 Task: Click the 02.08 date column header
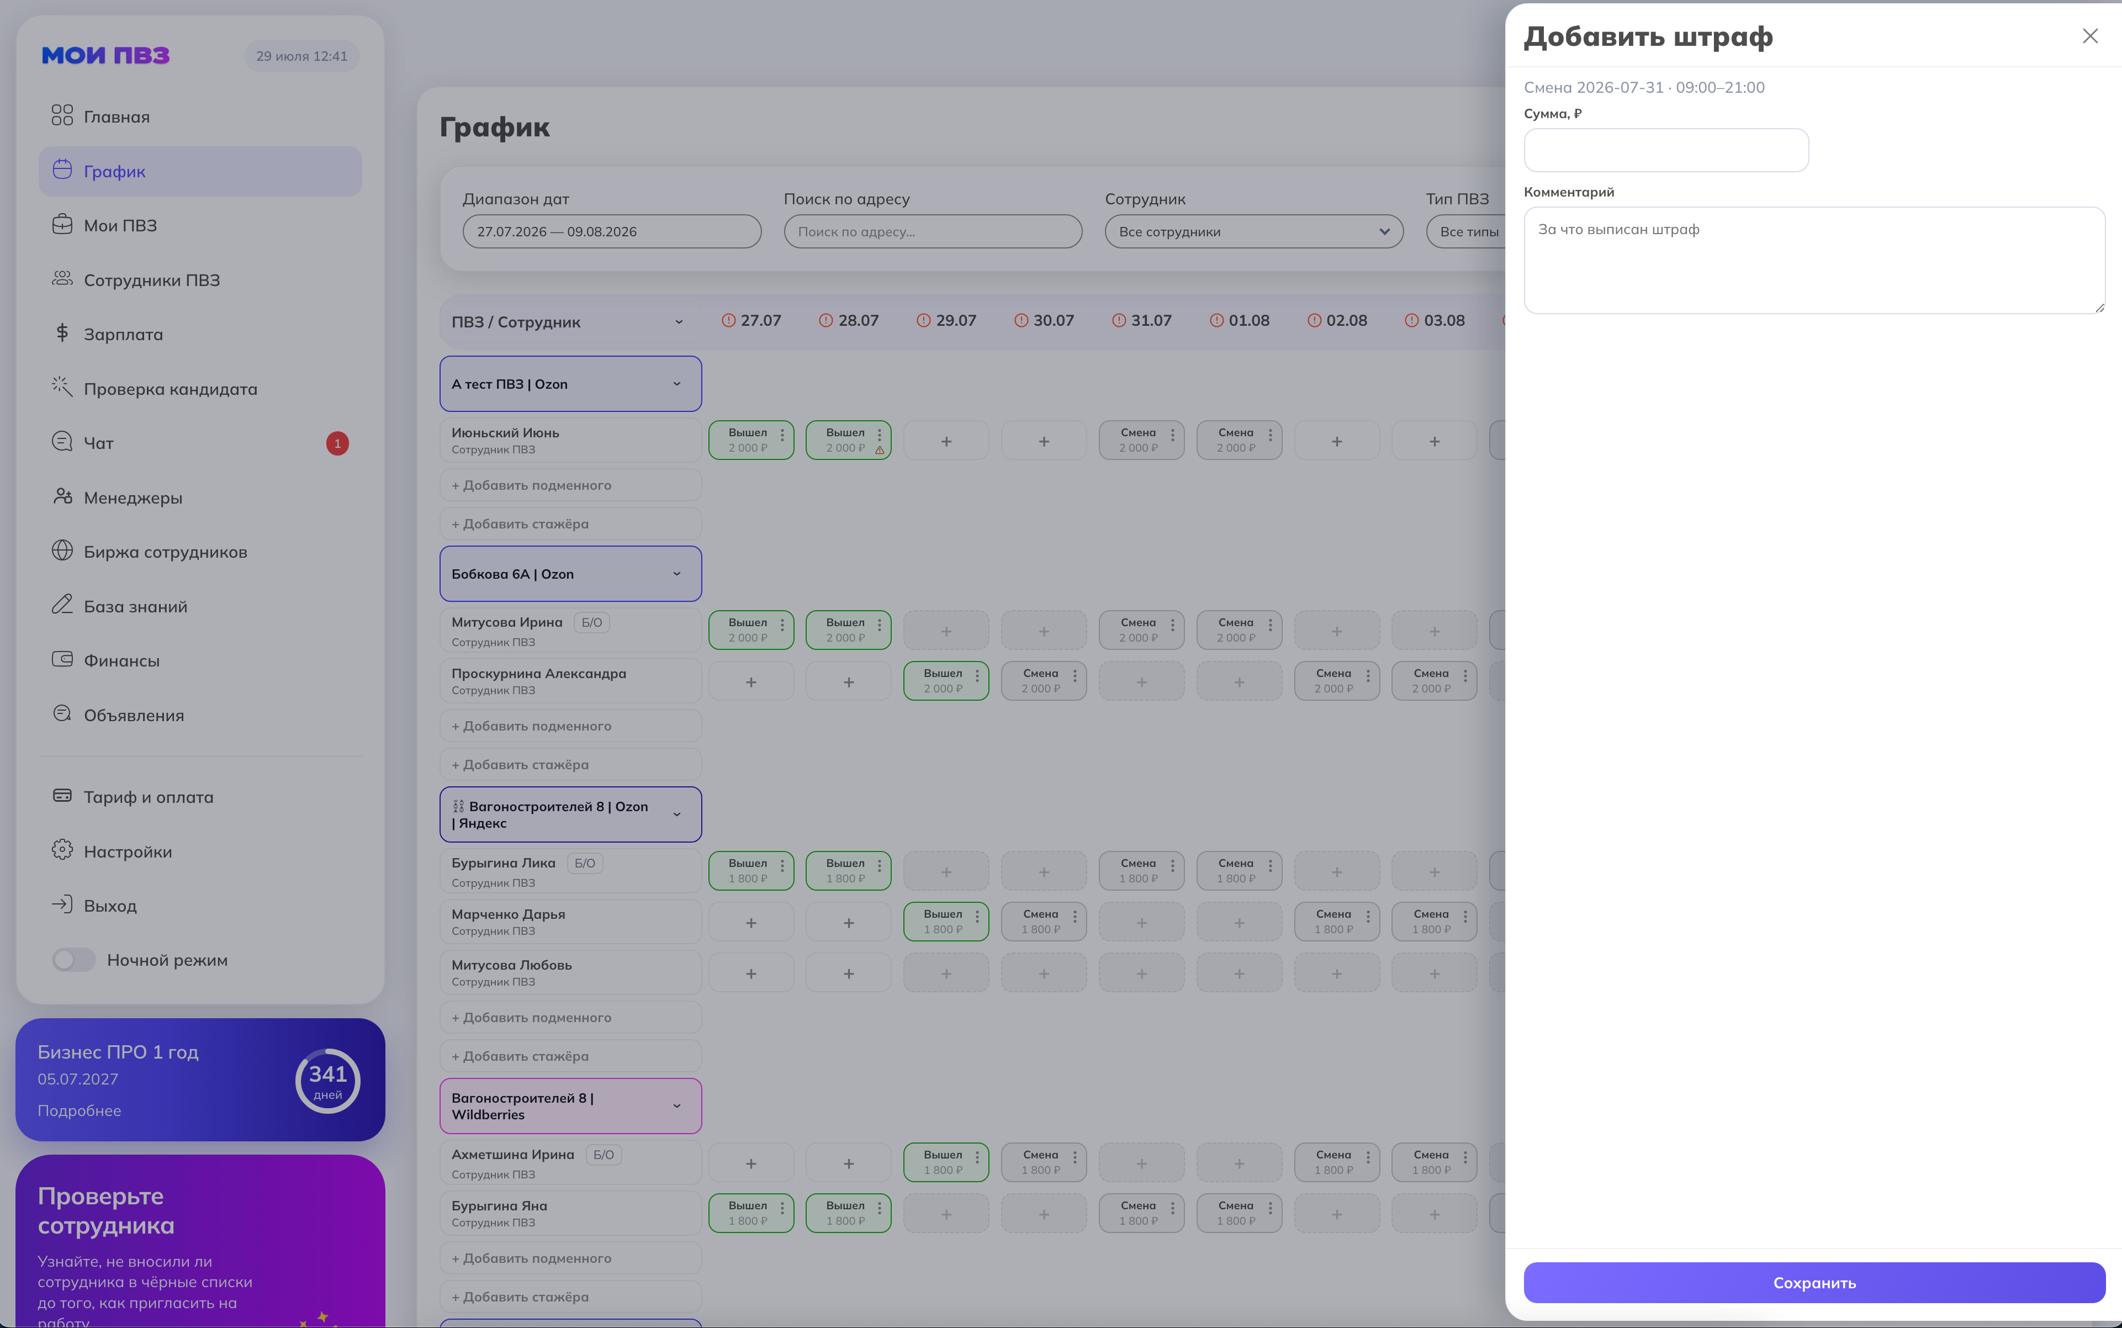1337,321
